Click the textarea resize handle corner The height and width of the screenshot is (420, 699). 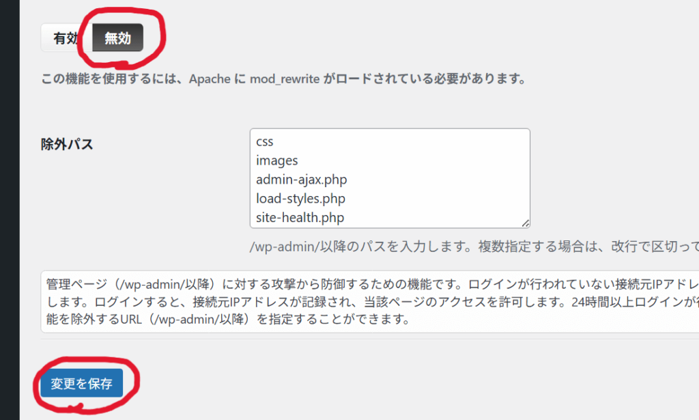[x=526, y=223]
